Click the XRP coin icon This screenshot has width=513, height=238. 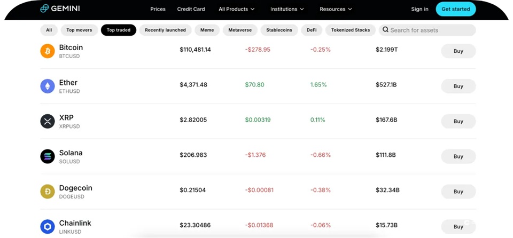(48, 121)
